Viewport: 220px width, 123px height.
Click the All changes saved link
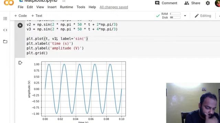pyautogui.click(x=114, y=7)
